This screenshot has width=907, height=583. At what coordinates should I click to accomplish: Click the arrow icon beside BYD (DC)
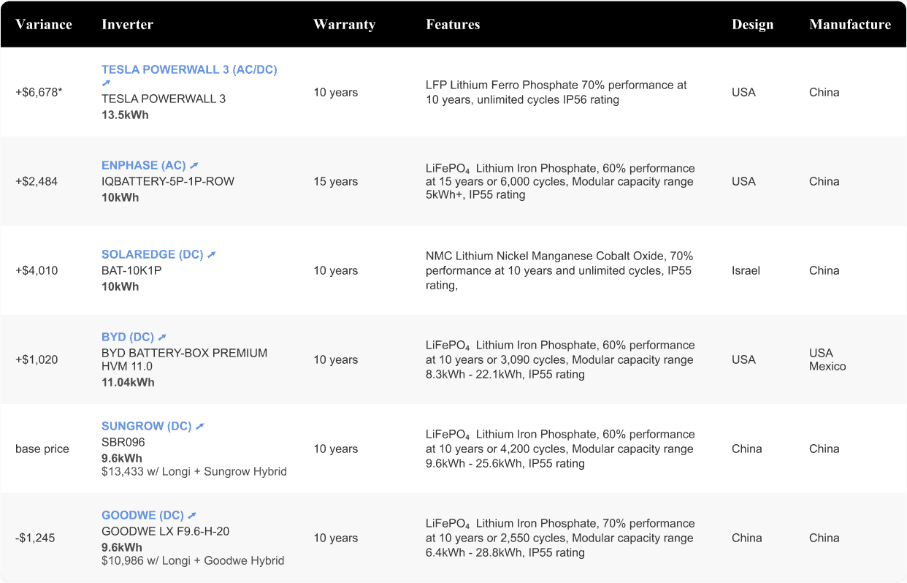[x=163, y=338]
